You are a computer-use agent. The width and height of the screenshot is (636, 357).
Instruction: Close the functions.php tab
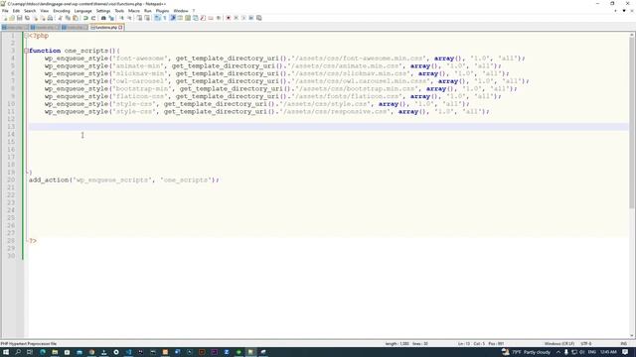coord(120,27)
